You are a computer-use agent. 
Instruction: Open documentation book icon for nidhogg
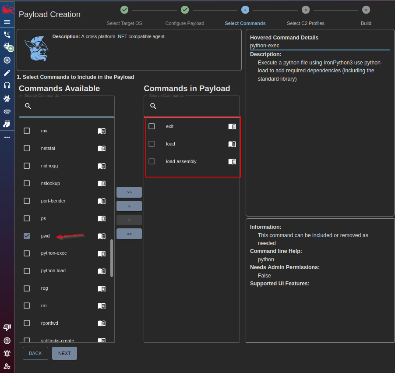(x=102, y=166)
